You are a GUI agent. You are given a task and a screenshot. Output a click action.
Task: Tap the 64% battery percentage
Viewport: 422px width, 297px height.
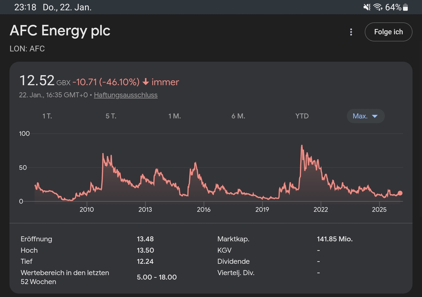[393, 7]
